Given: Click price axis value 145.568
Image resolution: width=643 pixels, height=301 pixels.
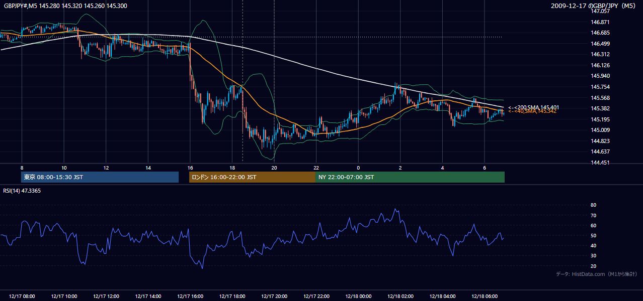Looking at the screenshot, I should [600, 98].
